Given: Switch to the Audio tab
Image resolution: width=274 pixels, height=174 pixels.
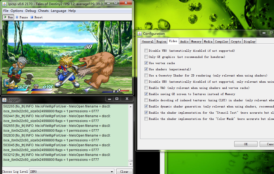Looking at the screenshot, I should 184,41.
